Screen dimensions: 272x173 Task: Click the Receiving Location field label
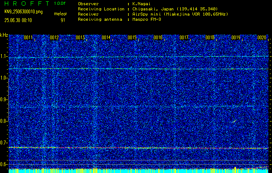tap(101, 9)
